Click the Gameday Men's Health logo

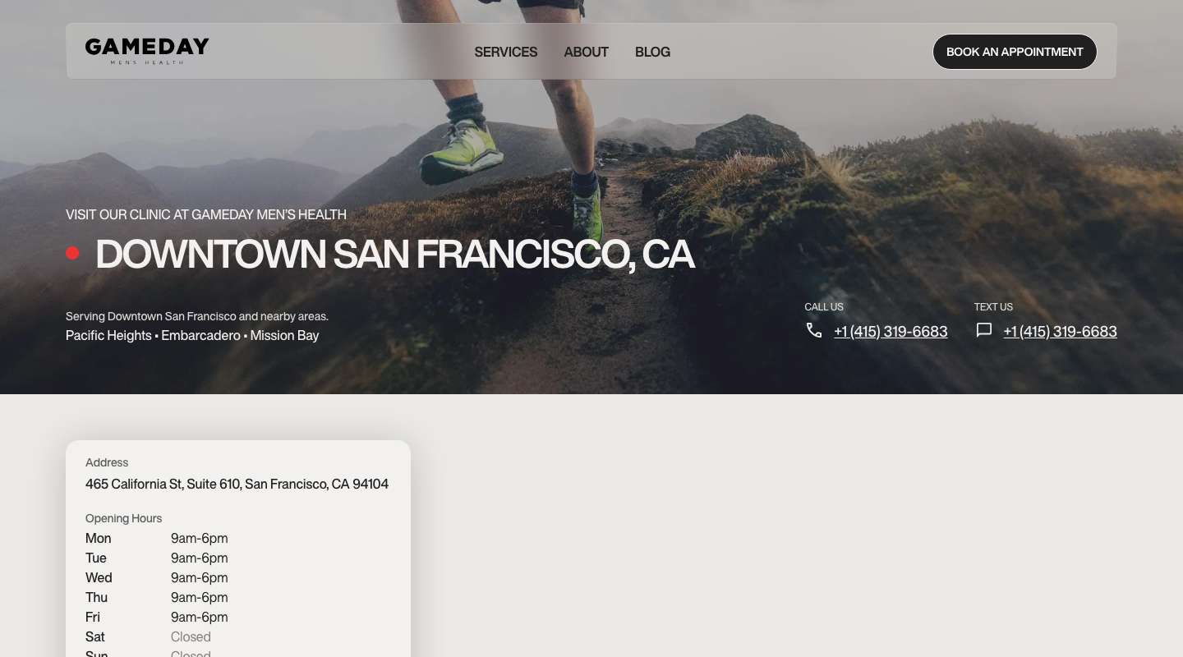click(147, 51)
